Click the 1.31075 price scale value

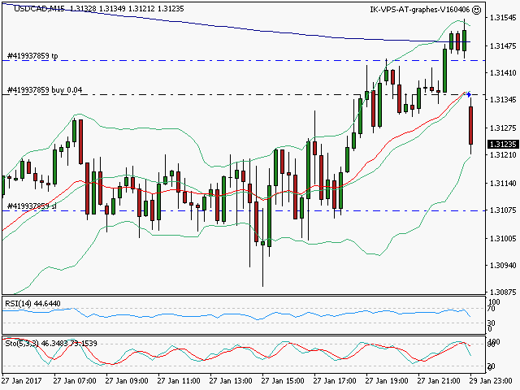tap(503, 210)
